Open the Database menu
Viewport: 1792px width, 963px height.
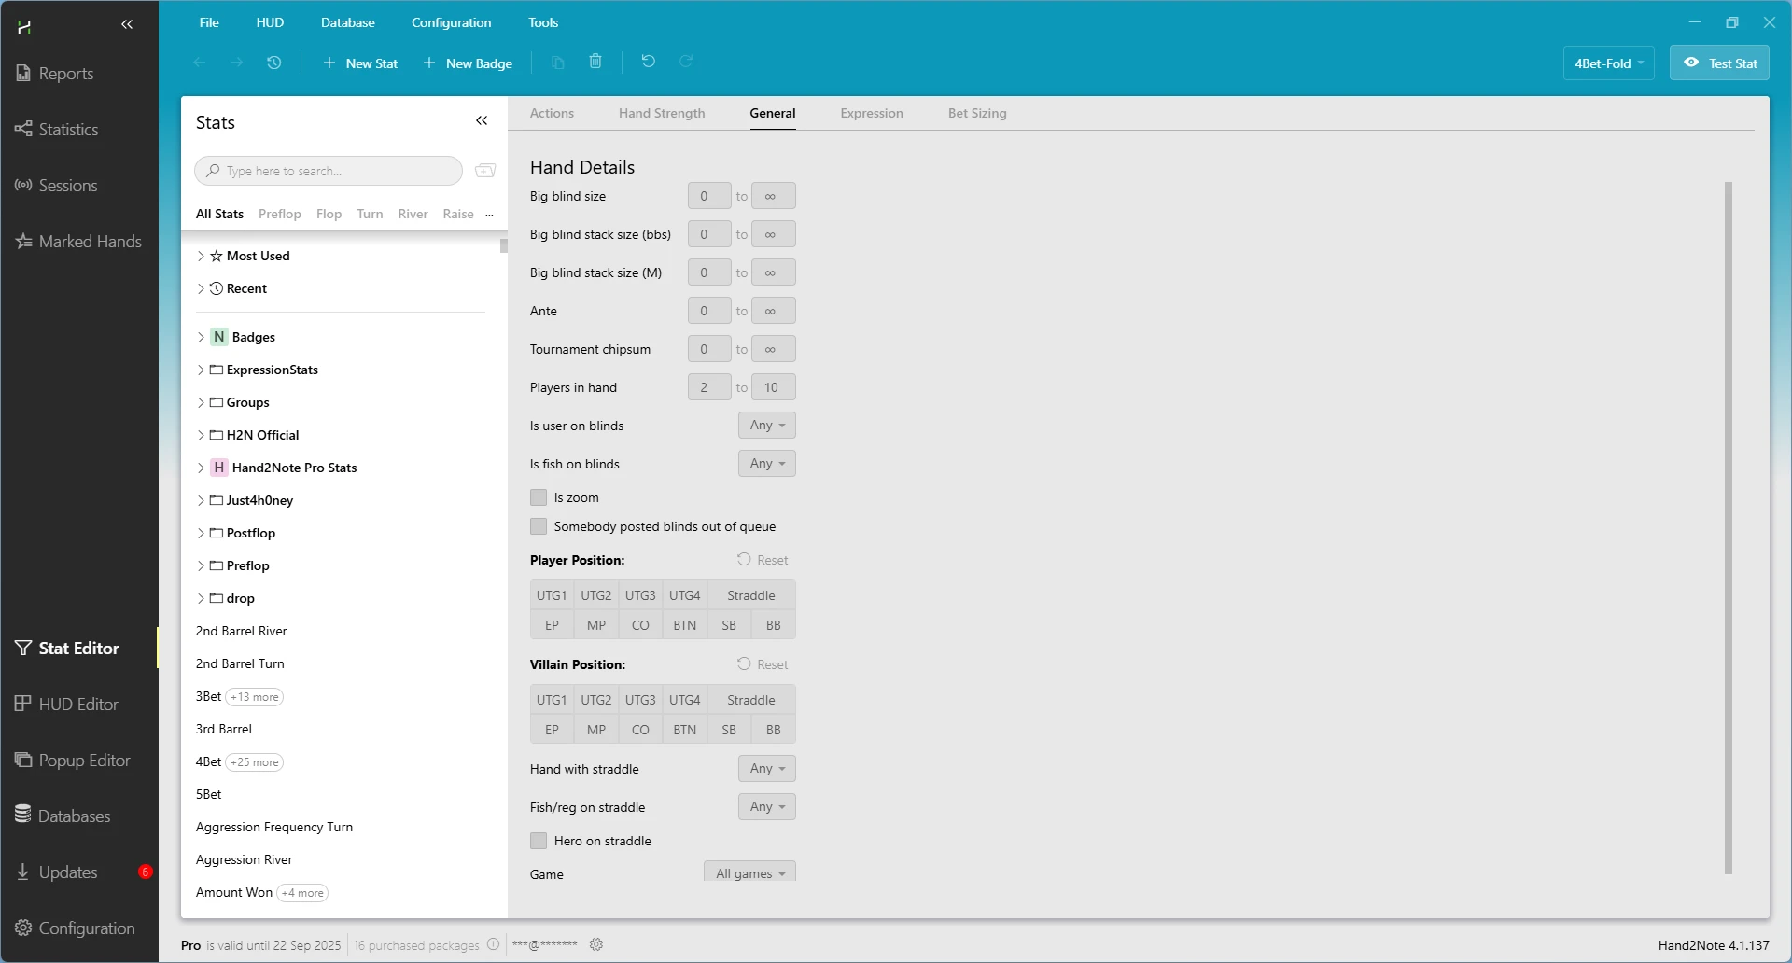point(347,22)
